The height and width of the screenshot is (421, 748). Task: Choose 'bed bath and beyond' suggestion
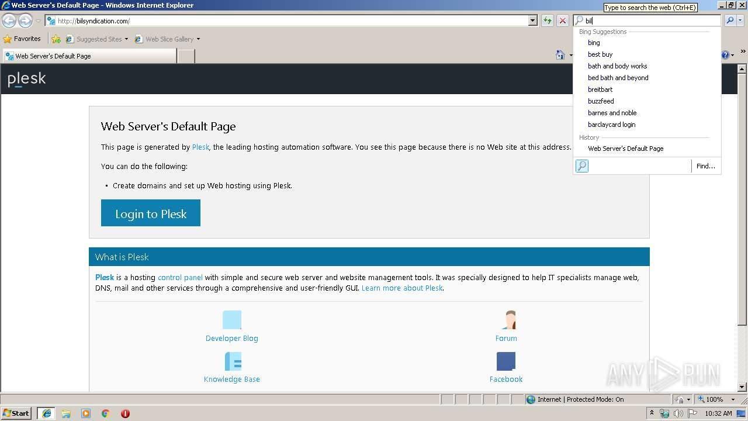pos(618,78)
